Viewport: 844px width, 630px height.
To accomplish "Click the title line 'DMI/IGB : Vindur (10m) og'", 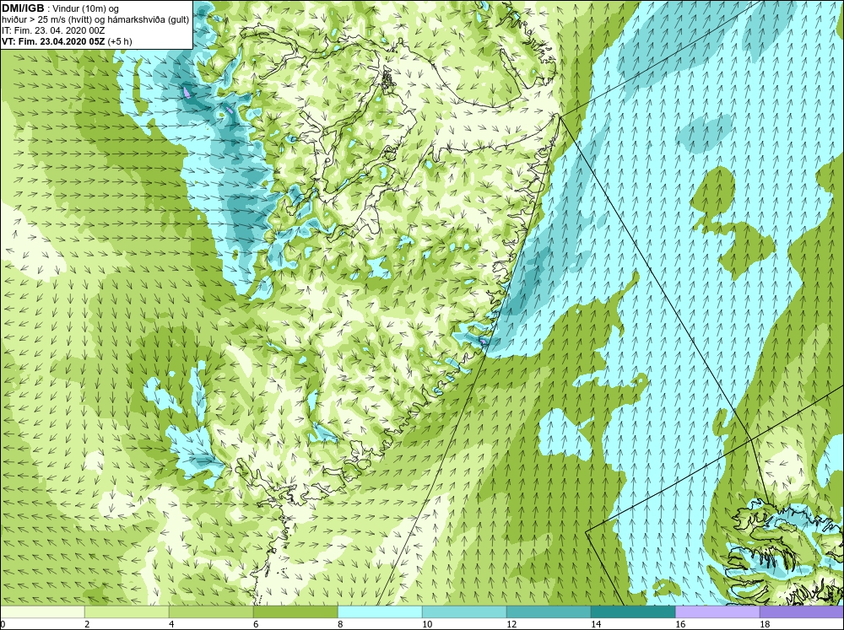I will [x=61, y=8].
